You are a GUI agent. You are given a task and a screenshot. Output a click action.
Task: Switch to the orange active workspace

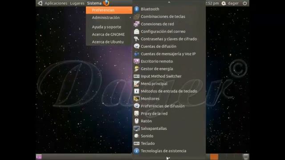pos(214,157)
